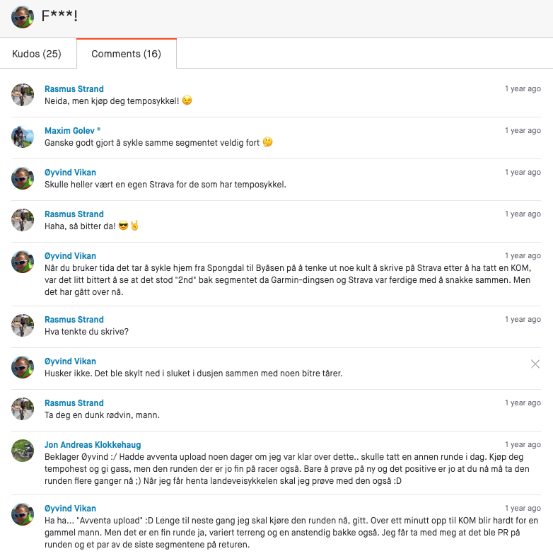553x556 pixels.
Task: Open the Kudos (25) tab
Action: 37,54
